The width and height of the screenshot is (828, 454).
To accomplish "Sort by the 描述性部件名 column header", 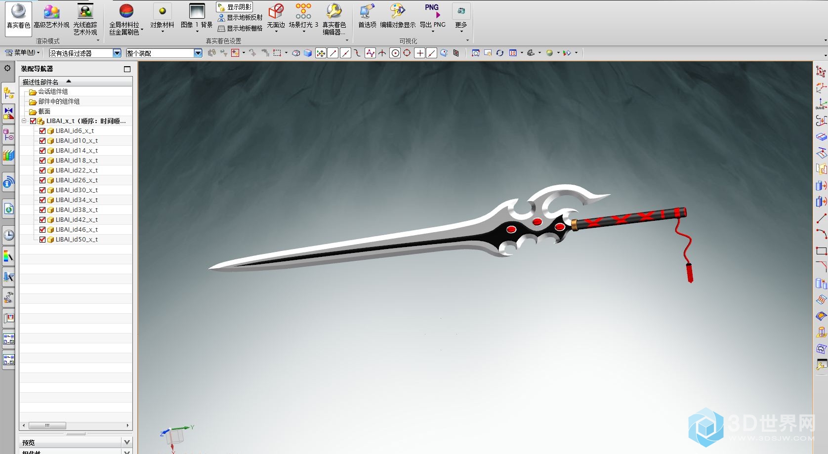I will pyautogui.click(x=76, y=82).
